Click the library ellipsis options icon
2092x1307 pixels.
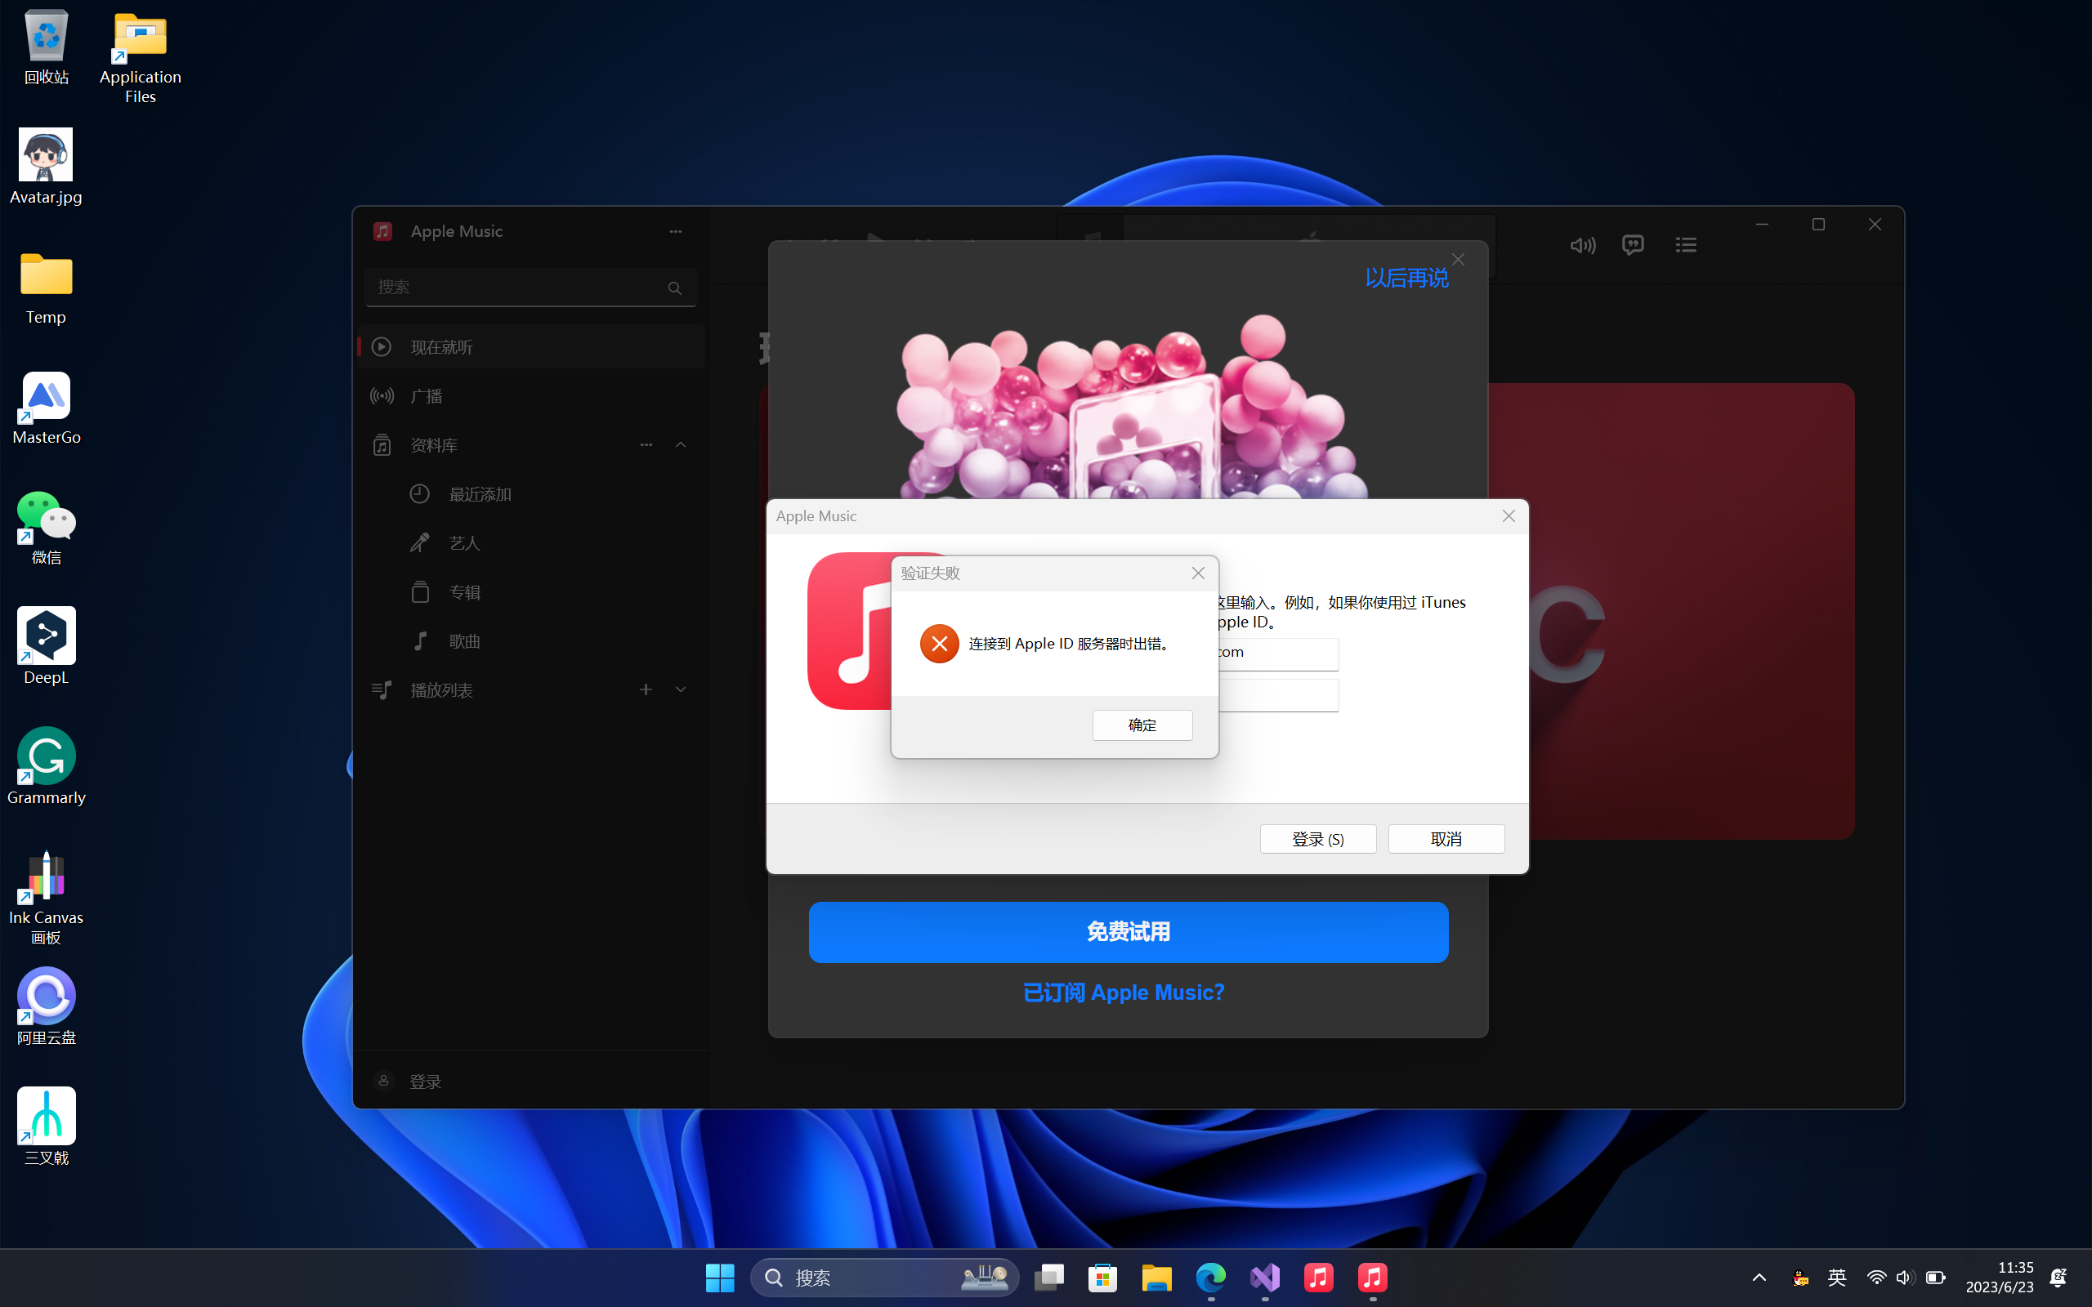646,444
